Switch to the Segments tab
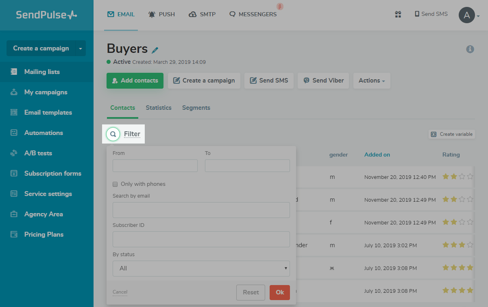 click(196, 108)
